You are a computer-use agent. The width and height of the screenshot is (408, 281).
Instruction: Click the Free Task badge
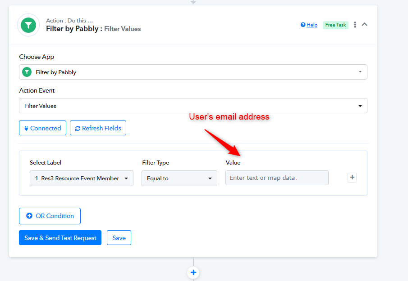click(335, 25)
